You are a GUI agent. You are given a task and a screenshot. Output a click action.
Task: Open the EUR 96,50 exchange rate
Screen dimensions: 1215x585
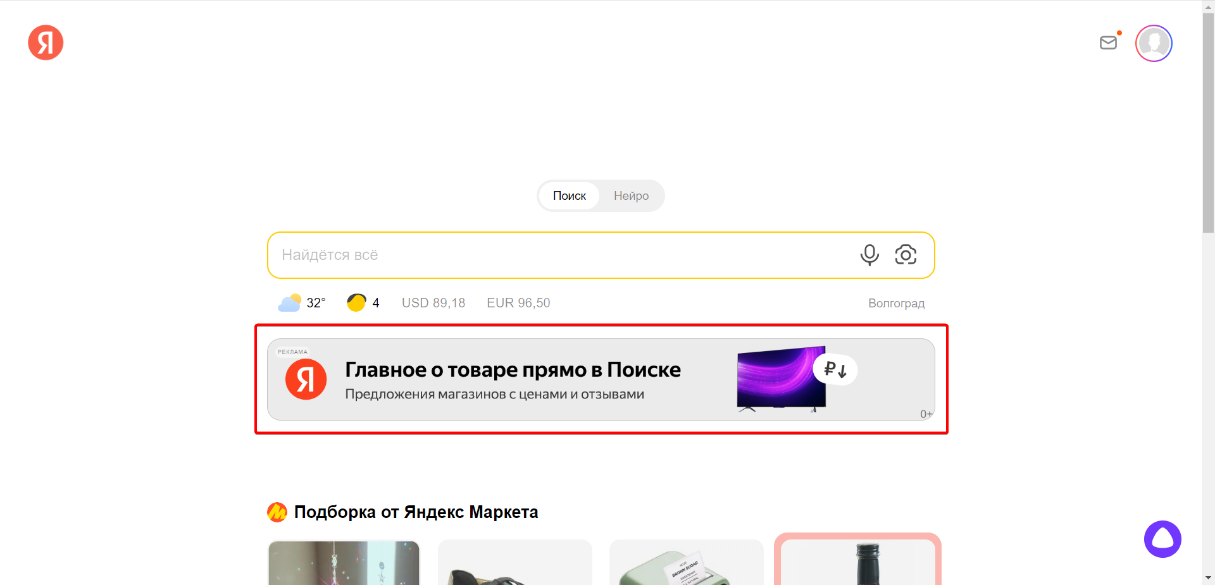click(x=518, y=303)
